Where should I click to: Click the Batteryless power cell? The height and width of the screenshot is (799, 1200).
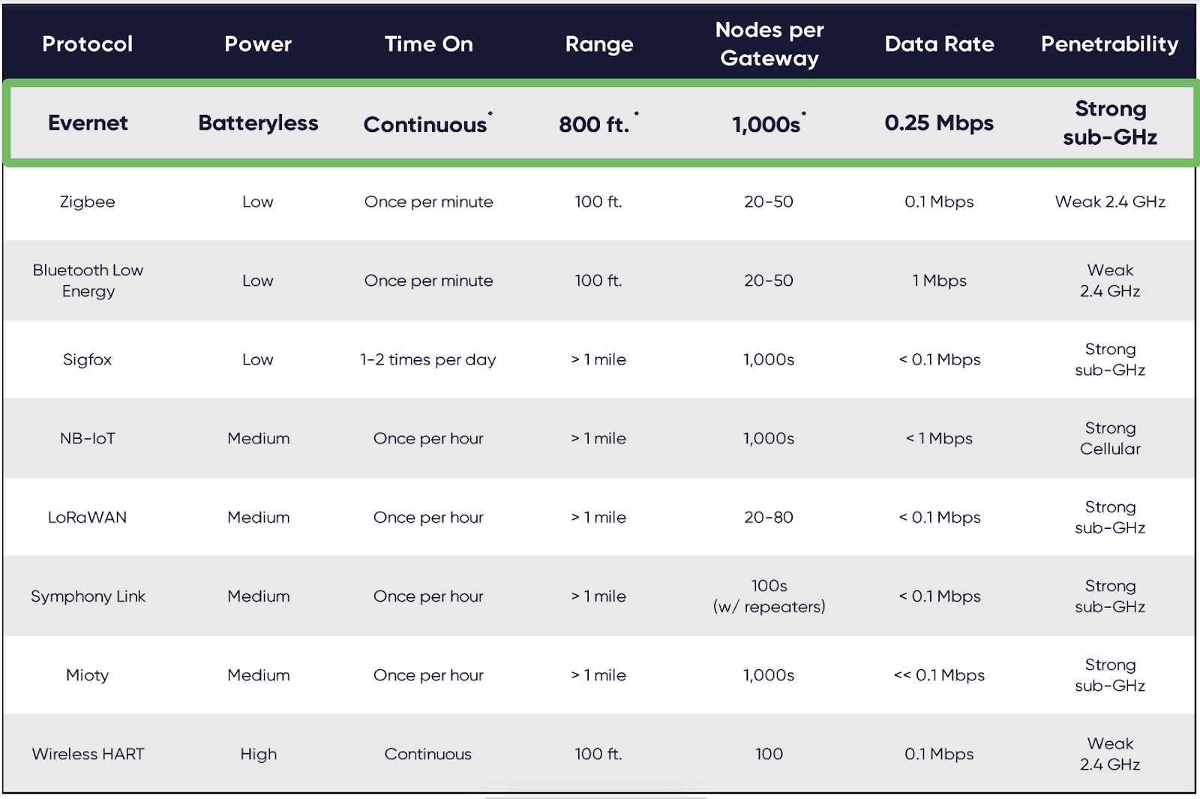pos(258,123)
